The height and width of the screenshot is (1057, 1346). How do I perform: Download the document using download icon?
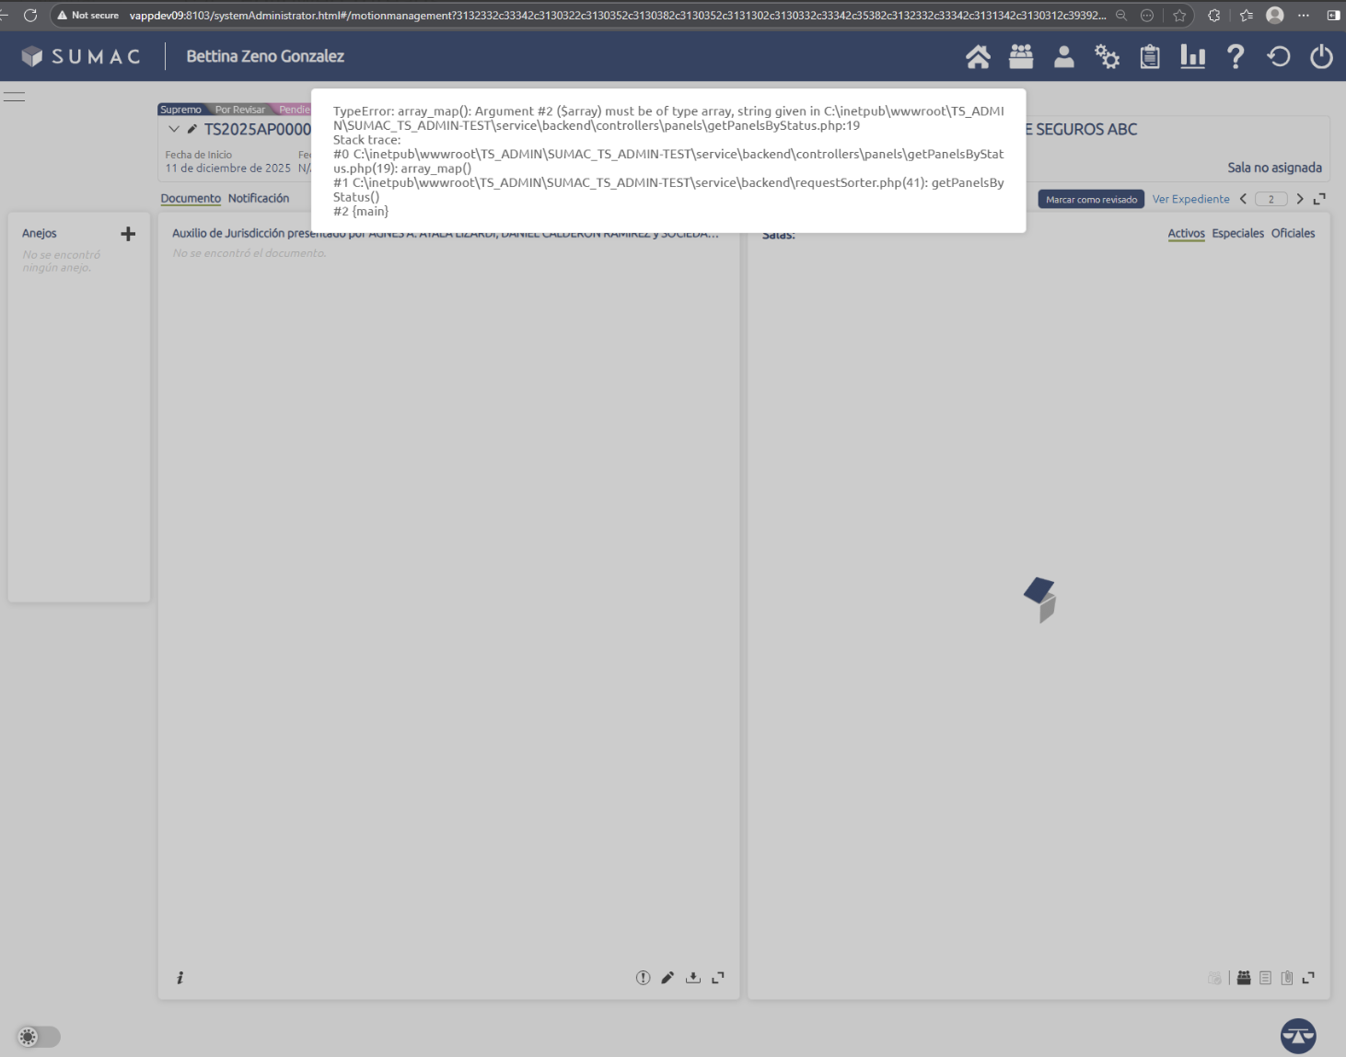pyautogui.click(x=693, y=978)
